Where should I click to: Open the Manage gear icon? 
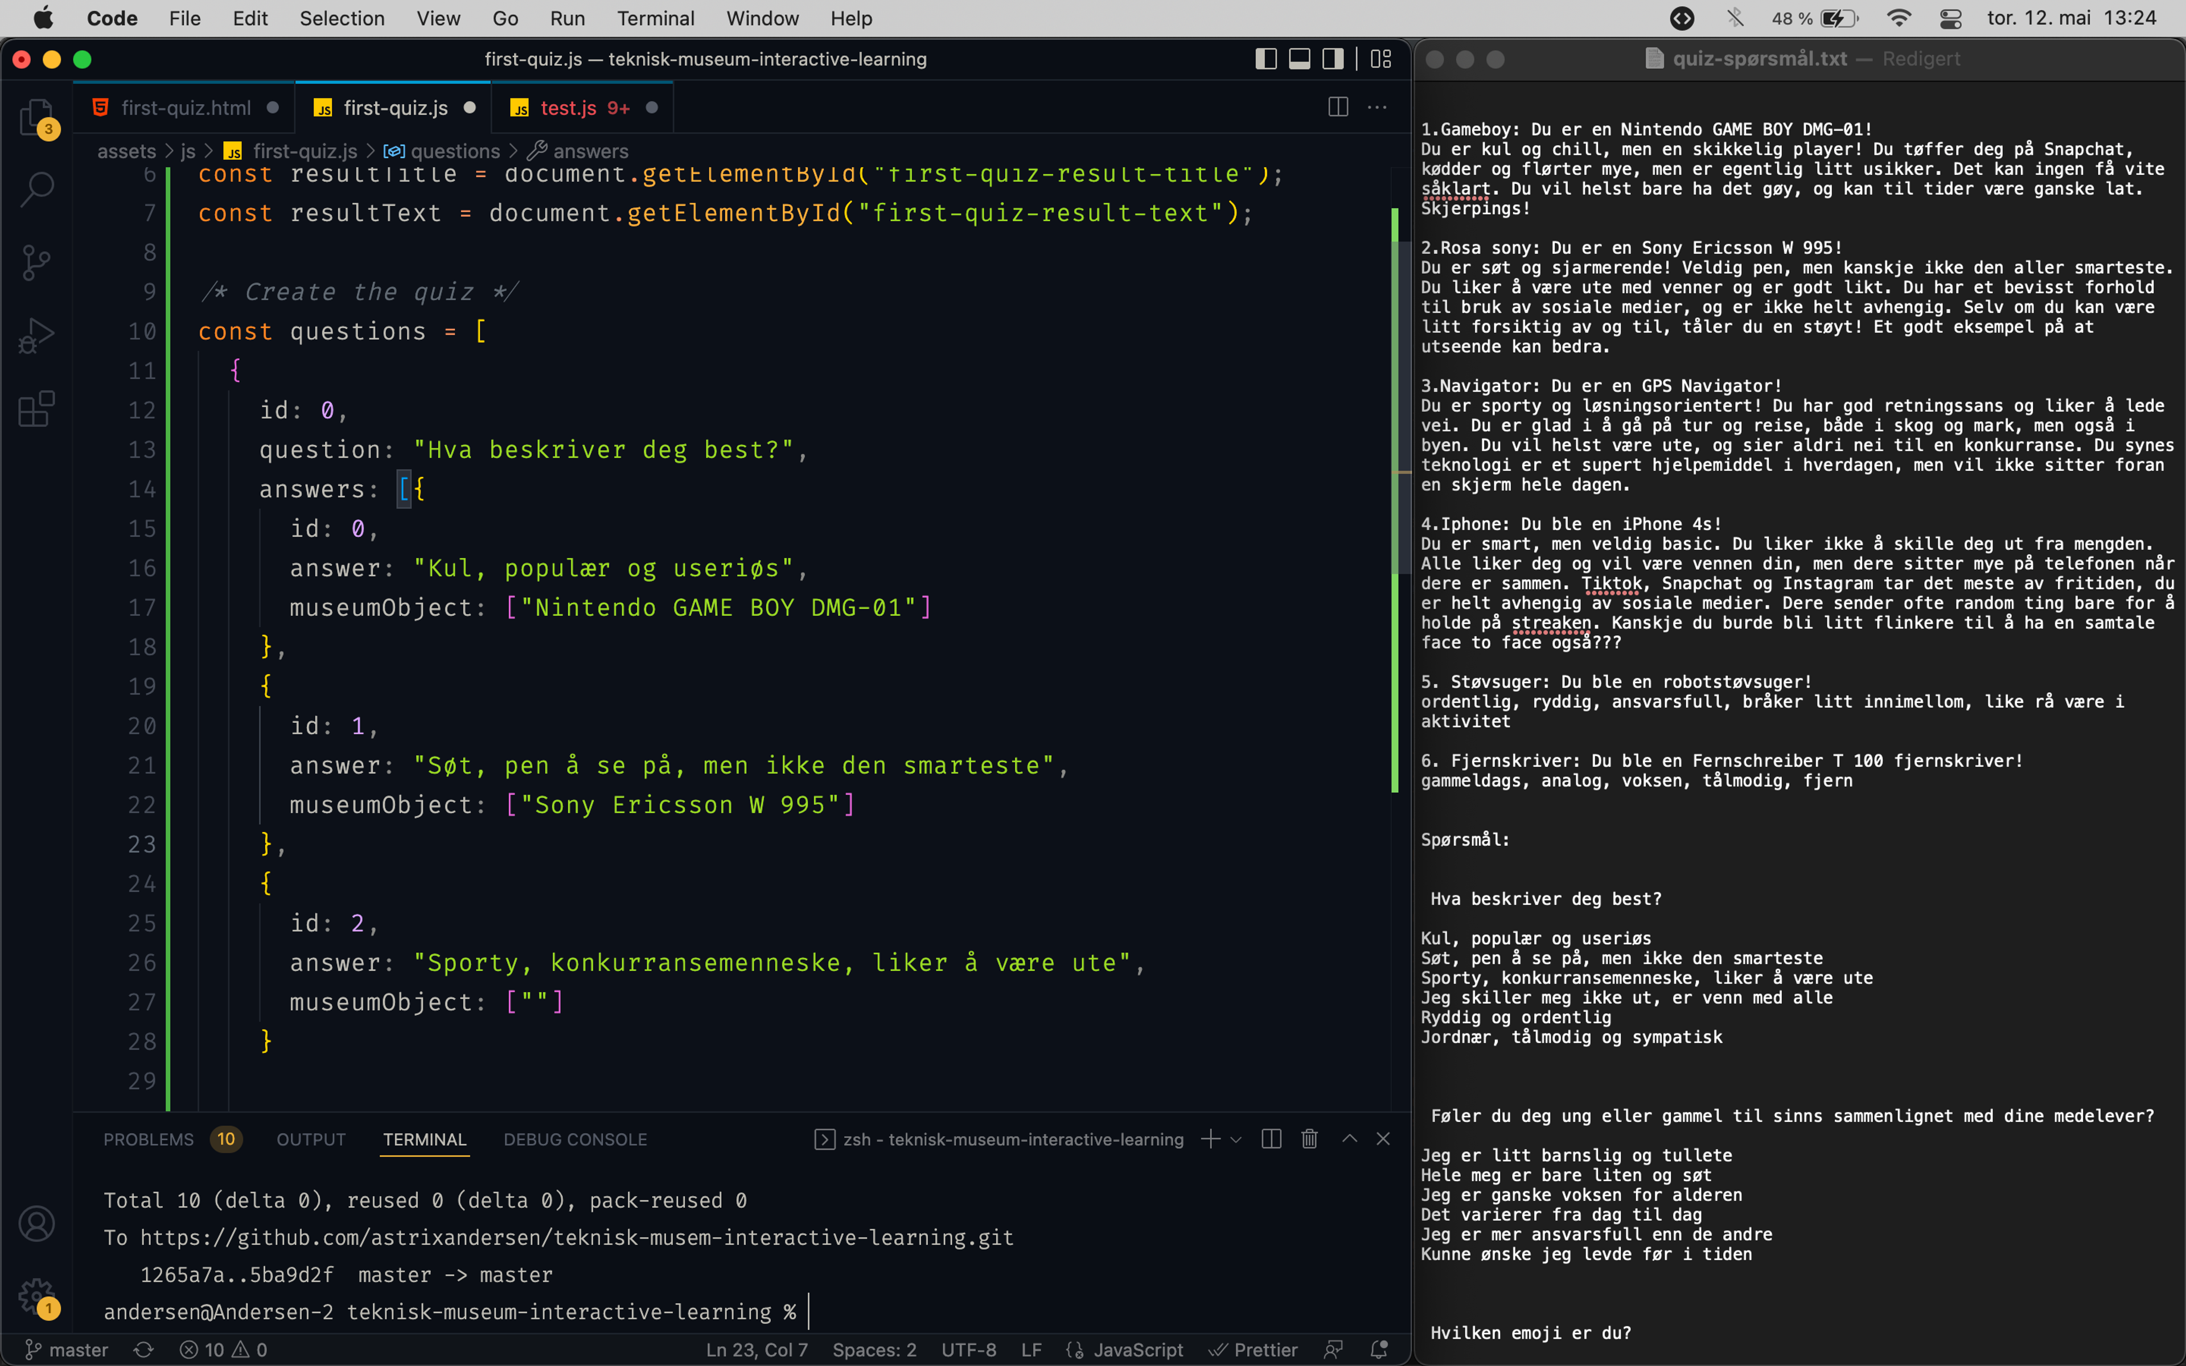(x=37, y=1297)
